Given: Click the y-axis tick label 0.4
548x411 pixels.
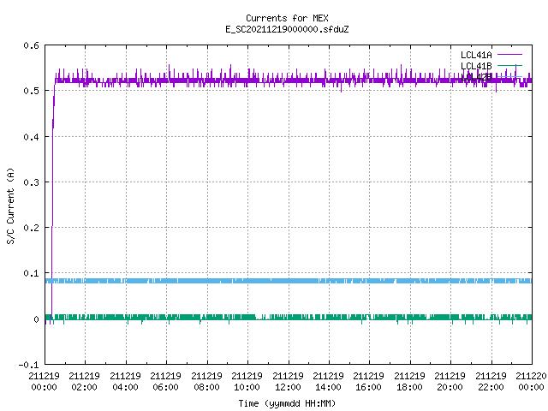Looking at the screenshot, I should click(32, 137).
